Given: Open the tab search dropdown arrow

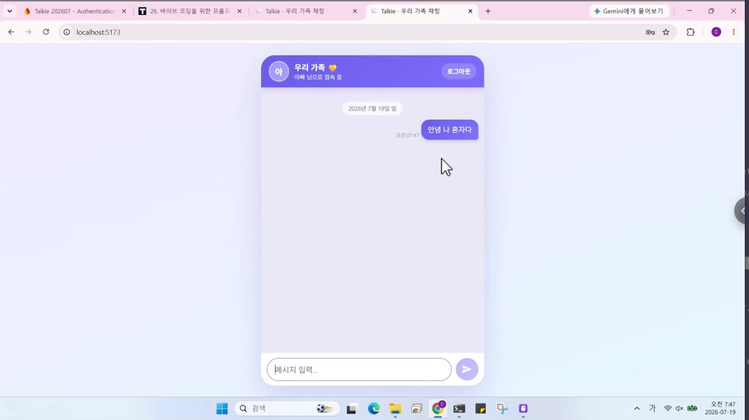Looking at the screenshot, I should [x=9, y=11].
